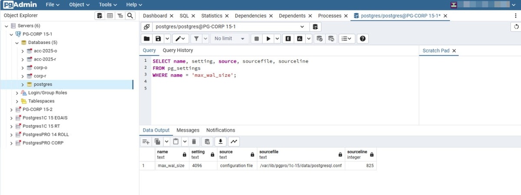521x195 pixels.
Task: Switch to the Processes tab
Action: [x=330, y=16]
